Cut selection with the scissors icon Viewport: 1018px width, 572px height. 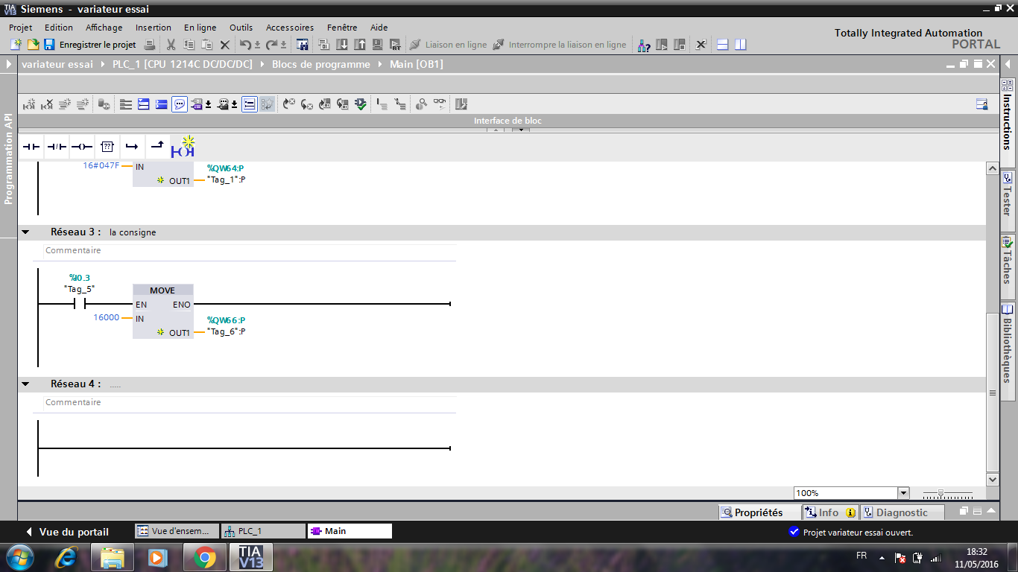tap(171, 45)
